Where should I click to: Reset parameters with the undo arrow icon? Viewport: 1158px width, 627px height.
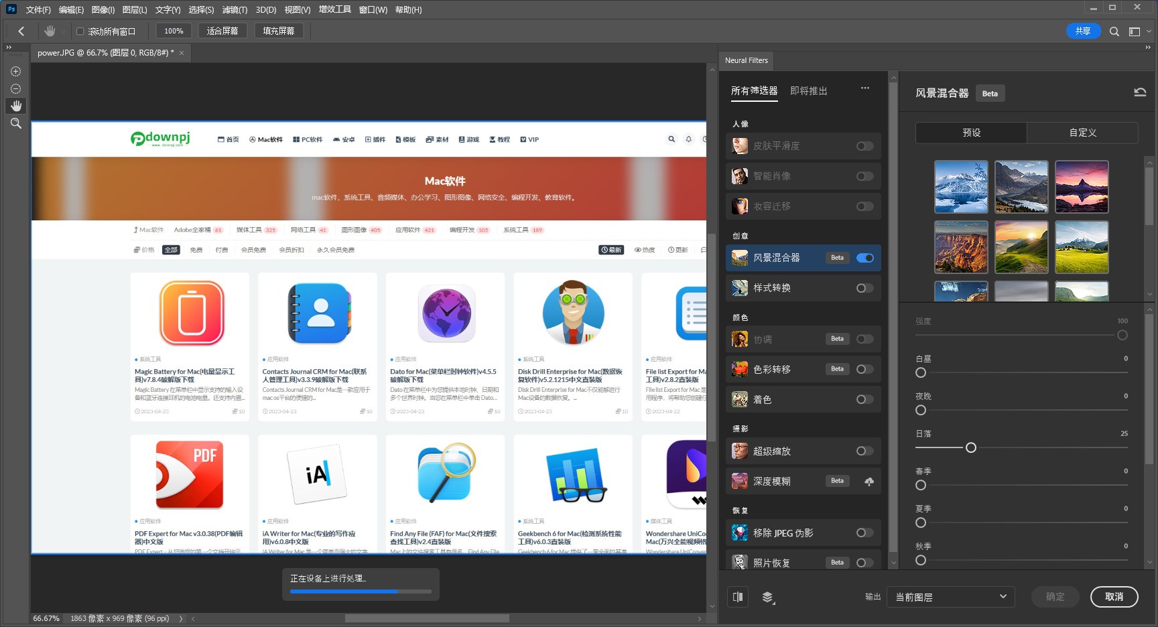[1139, 92]
